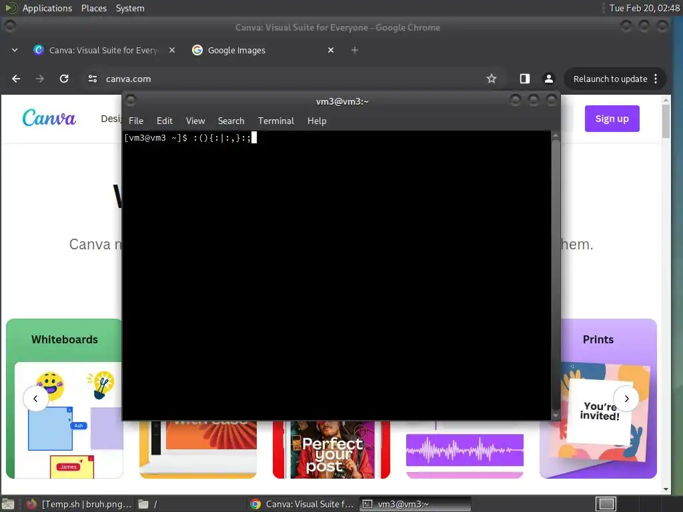
Task: Click the terminal window menu icon in titlebar
Action: [x=131, y=101]
